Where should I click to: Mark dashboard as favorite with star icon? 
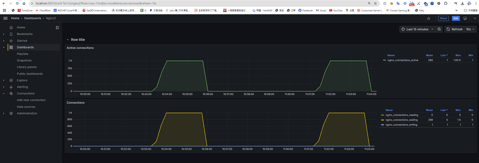click(429, 18)
